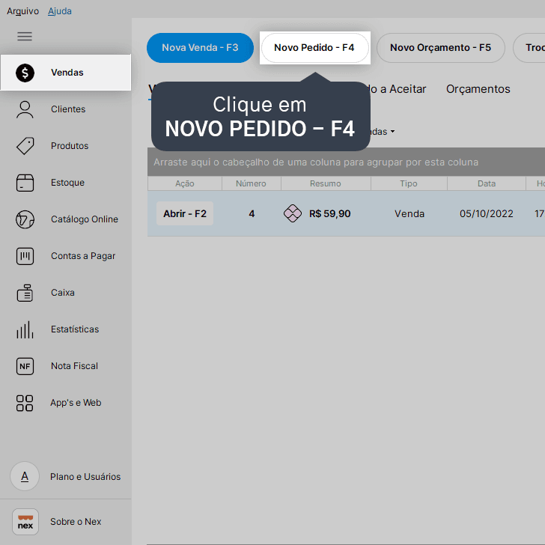The image size is (545, 545).
Task: Go to Produtos section
Action: click(70, 146)
